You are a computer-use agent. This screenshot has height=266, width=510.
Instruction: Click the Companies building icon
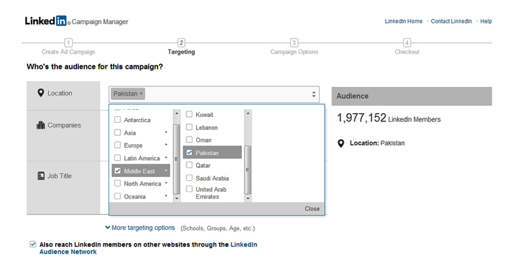point(41,125)
